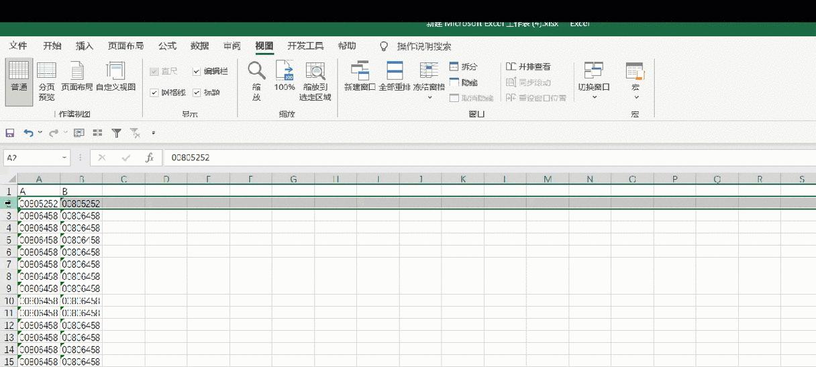Toggle the 网格线 gridlines checkbox

click(x=168, y=93)
